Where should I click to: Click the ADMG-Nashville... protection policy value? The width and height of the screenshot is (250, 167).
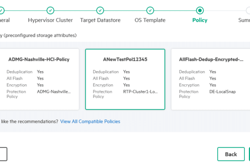click(x=54, y=92)
